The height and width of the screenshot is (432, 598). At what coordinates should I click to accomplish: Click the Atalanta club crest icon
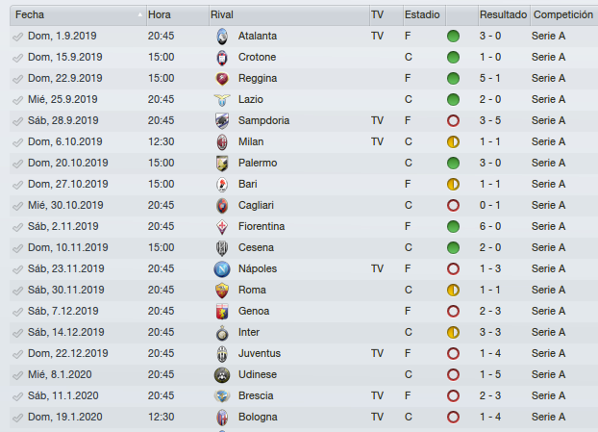click(x=222, y=37)
